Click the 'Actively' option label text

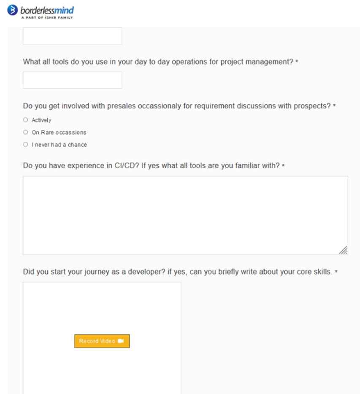(x=41, y=120)
